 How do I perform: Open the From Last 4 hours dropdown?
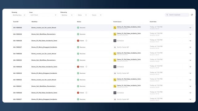(x=43, y=15)
